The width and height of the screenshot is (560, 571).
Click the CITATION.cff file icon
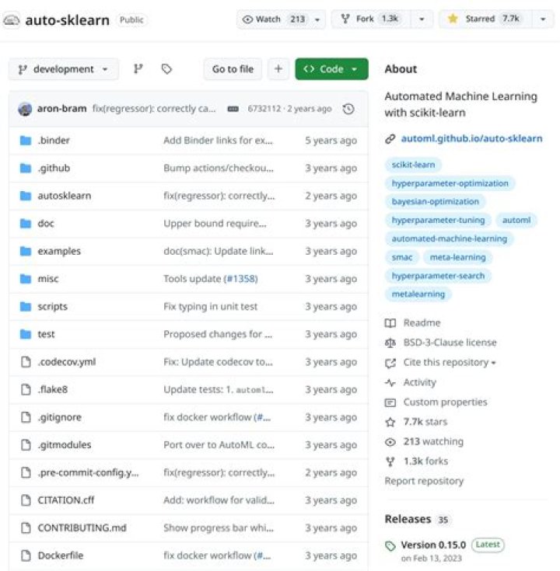tap(26, 500)
